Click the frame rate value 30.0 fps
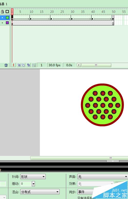Screen dimensions: 128x199 tap(54, 65)
